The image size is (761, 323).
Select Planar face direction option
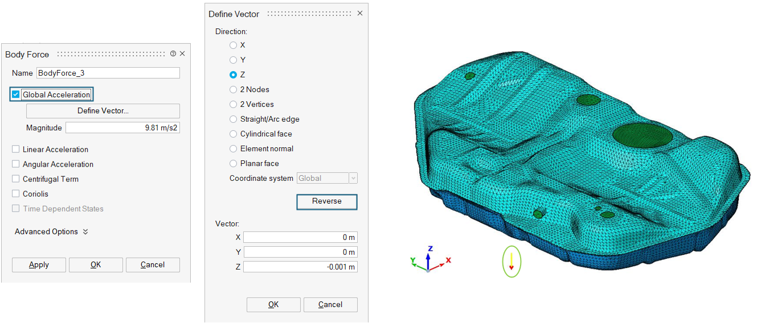(x=233, y=163)
